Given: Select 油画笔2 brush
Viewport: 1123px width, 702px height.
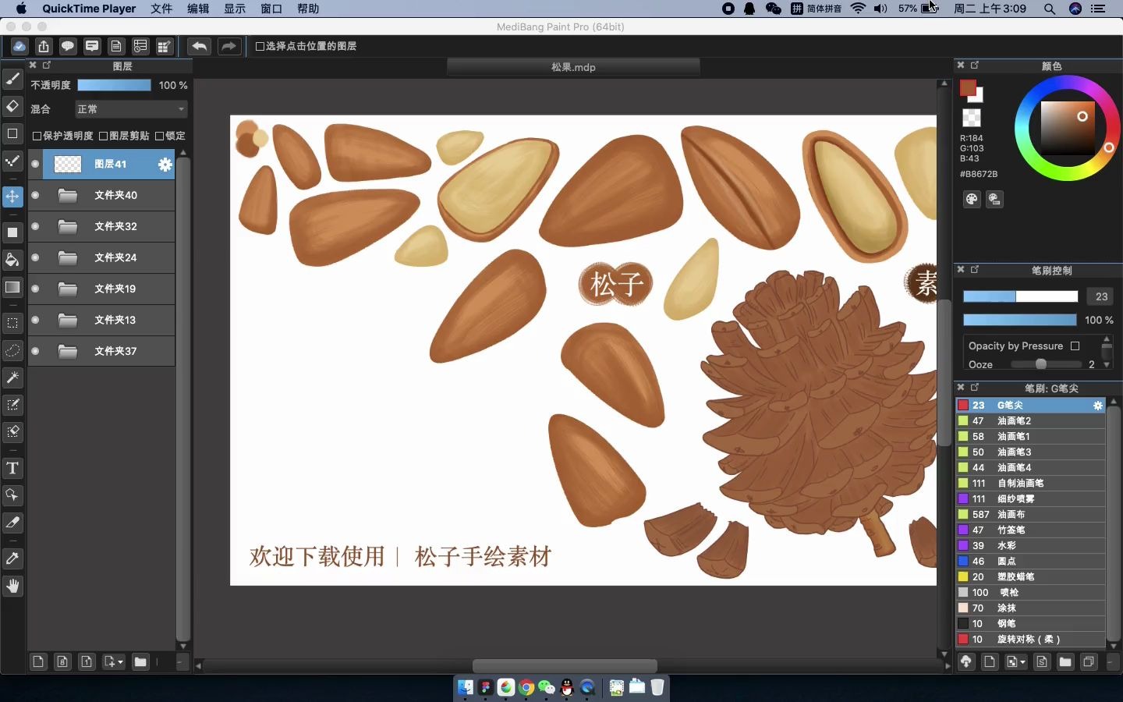Looking at the screenshot, I should (1030, 420).
